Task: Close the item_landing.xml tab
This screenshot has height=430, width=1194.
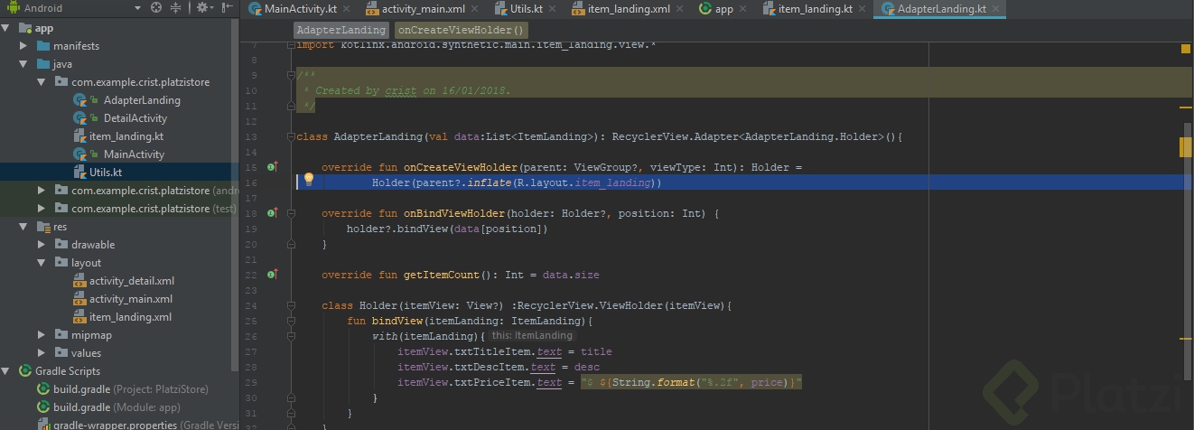Action: 678,9
